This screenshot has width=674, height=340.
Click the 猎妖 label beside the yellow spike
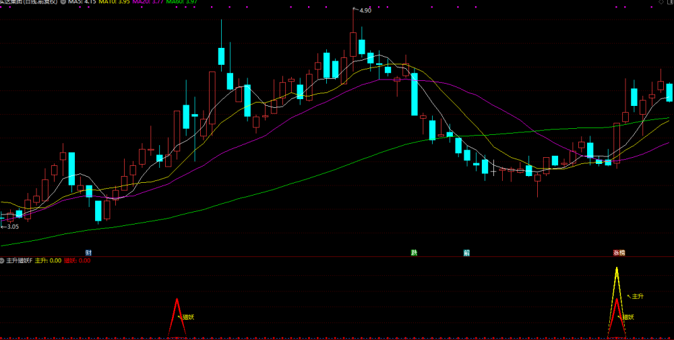point(628,317)
